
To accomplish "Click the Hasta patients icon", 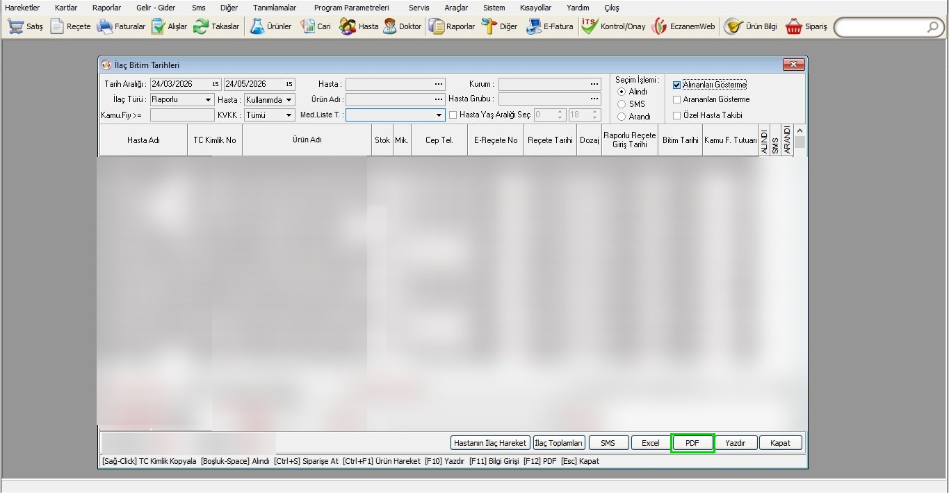I will click(x=348, y=26).
